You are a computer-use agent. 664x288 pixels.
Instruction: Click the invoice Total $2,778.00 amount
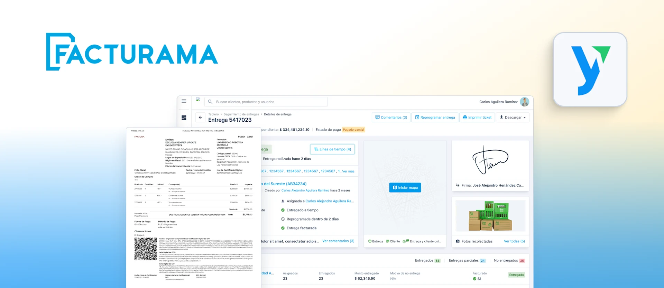point(247,215)
